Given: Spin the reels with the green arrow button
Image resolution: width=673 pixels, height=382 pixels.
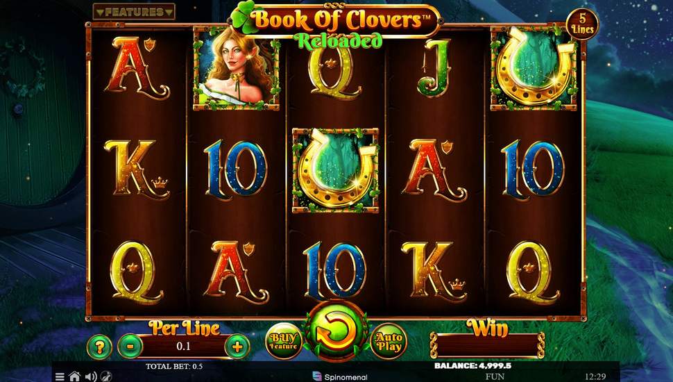Looking at the screenshot, I should pyautogui.click(x=336, y=331).
